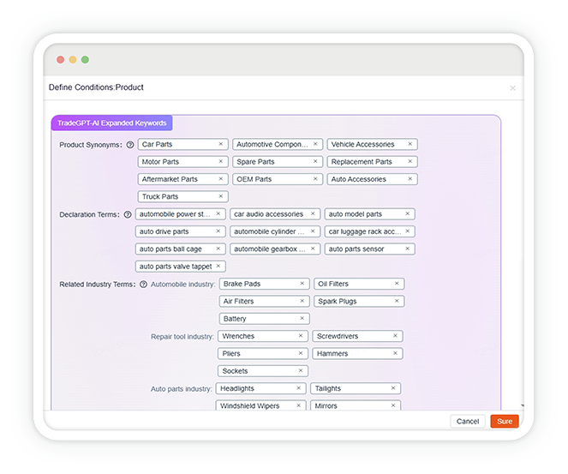Remove the Air Filters tag

[302, 301]
